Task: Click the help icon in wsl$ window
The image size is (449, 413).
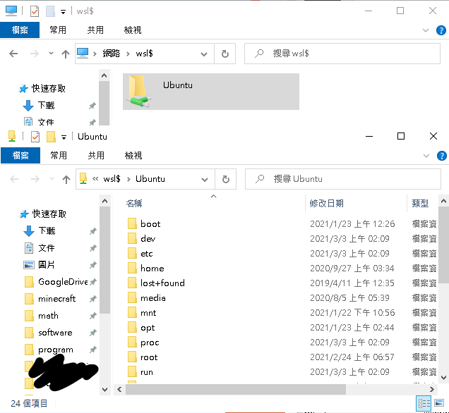Action: point(441,30)
